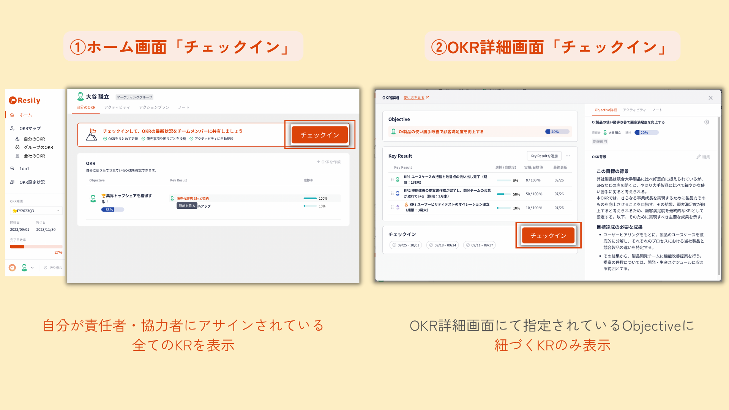Viewport: 729px width, 410px height.
Task: Select the 09/25 ~ 10/01 check-in chip
Action: point(406,245)
